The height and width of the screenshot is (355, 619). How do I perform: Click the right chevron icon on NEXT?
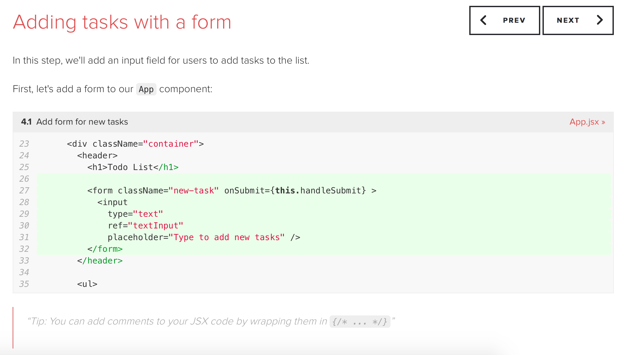coord(600,20)
